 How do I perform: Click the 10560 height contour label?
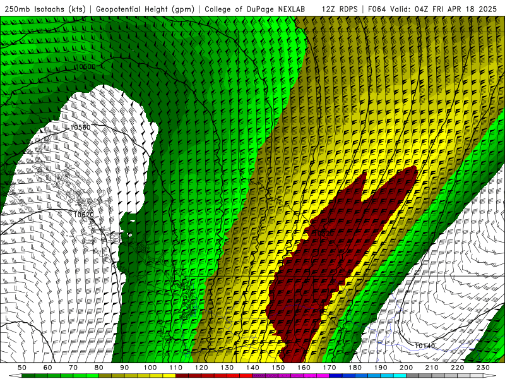point(80,128)
